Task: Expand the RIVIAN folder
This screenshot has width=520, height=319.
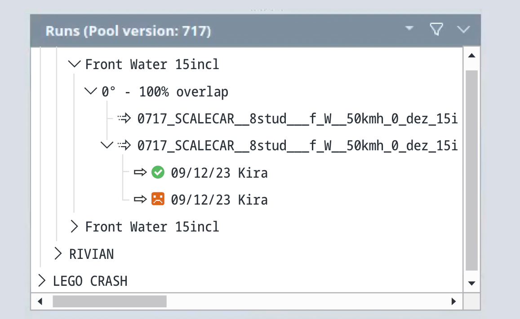Action: 58,254
